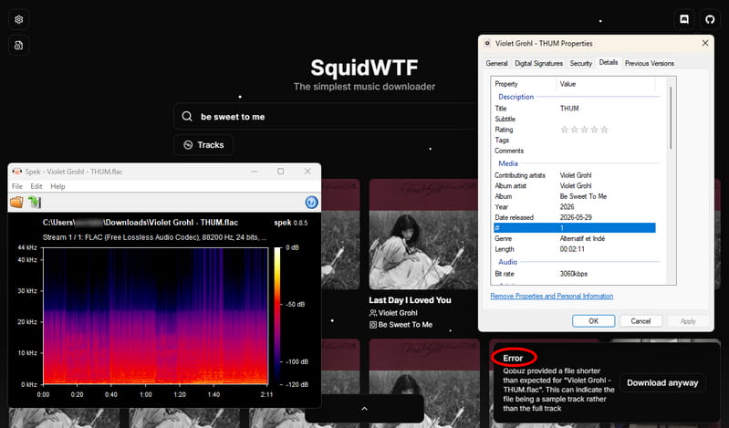729x428 pixels.
Task: Click the Title value THUM
Action: coord(569,109)
